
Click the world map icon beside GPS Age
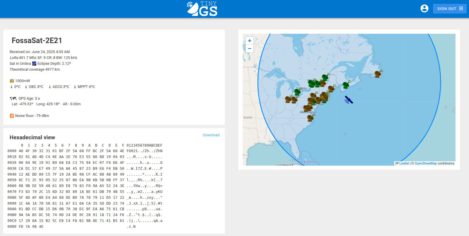(13, 99)
